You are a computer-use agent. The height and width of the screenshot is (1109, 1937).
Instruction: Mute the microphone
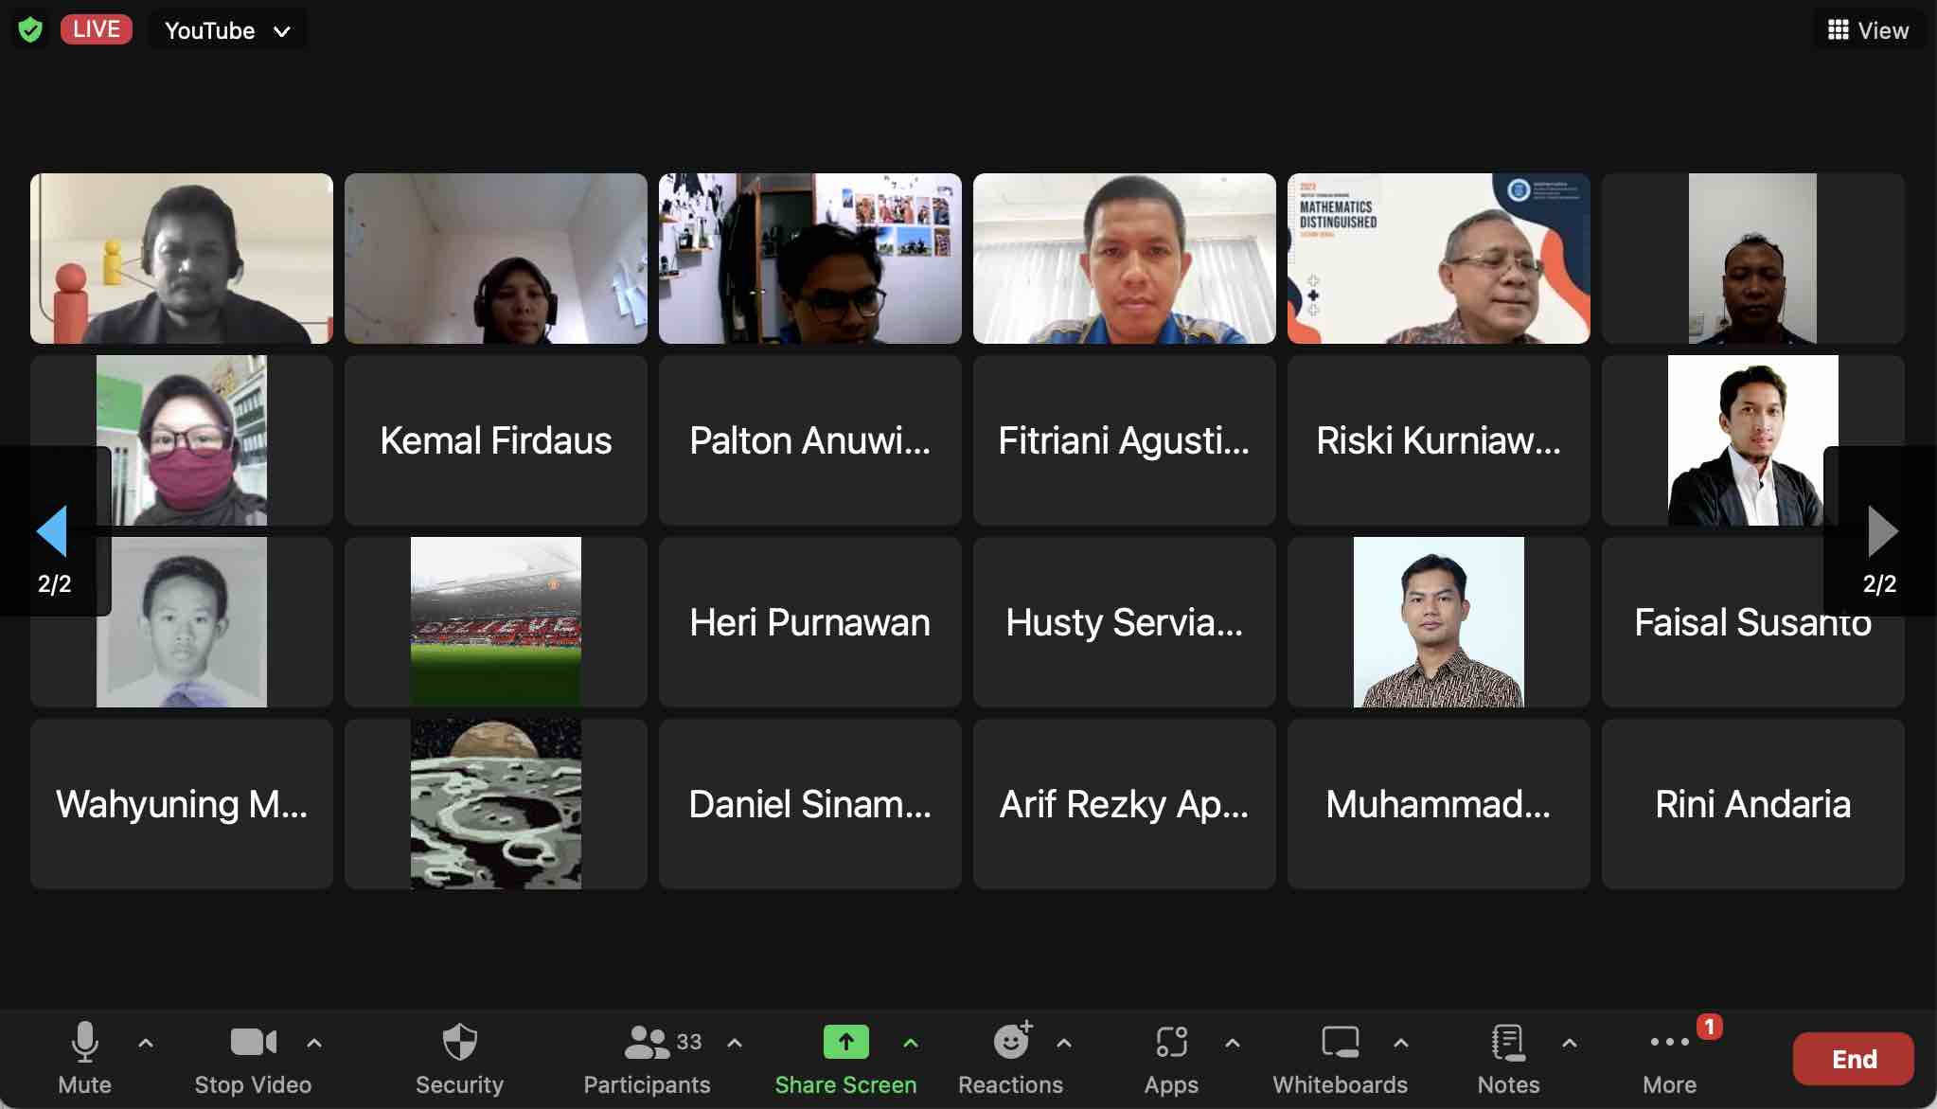pos(84,1043)
